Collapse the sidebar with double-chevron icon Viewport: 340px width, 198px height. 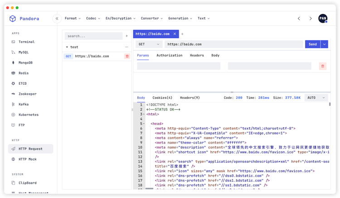click(57, 19)
